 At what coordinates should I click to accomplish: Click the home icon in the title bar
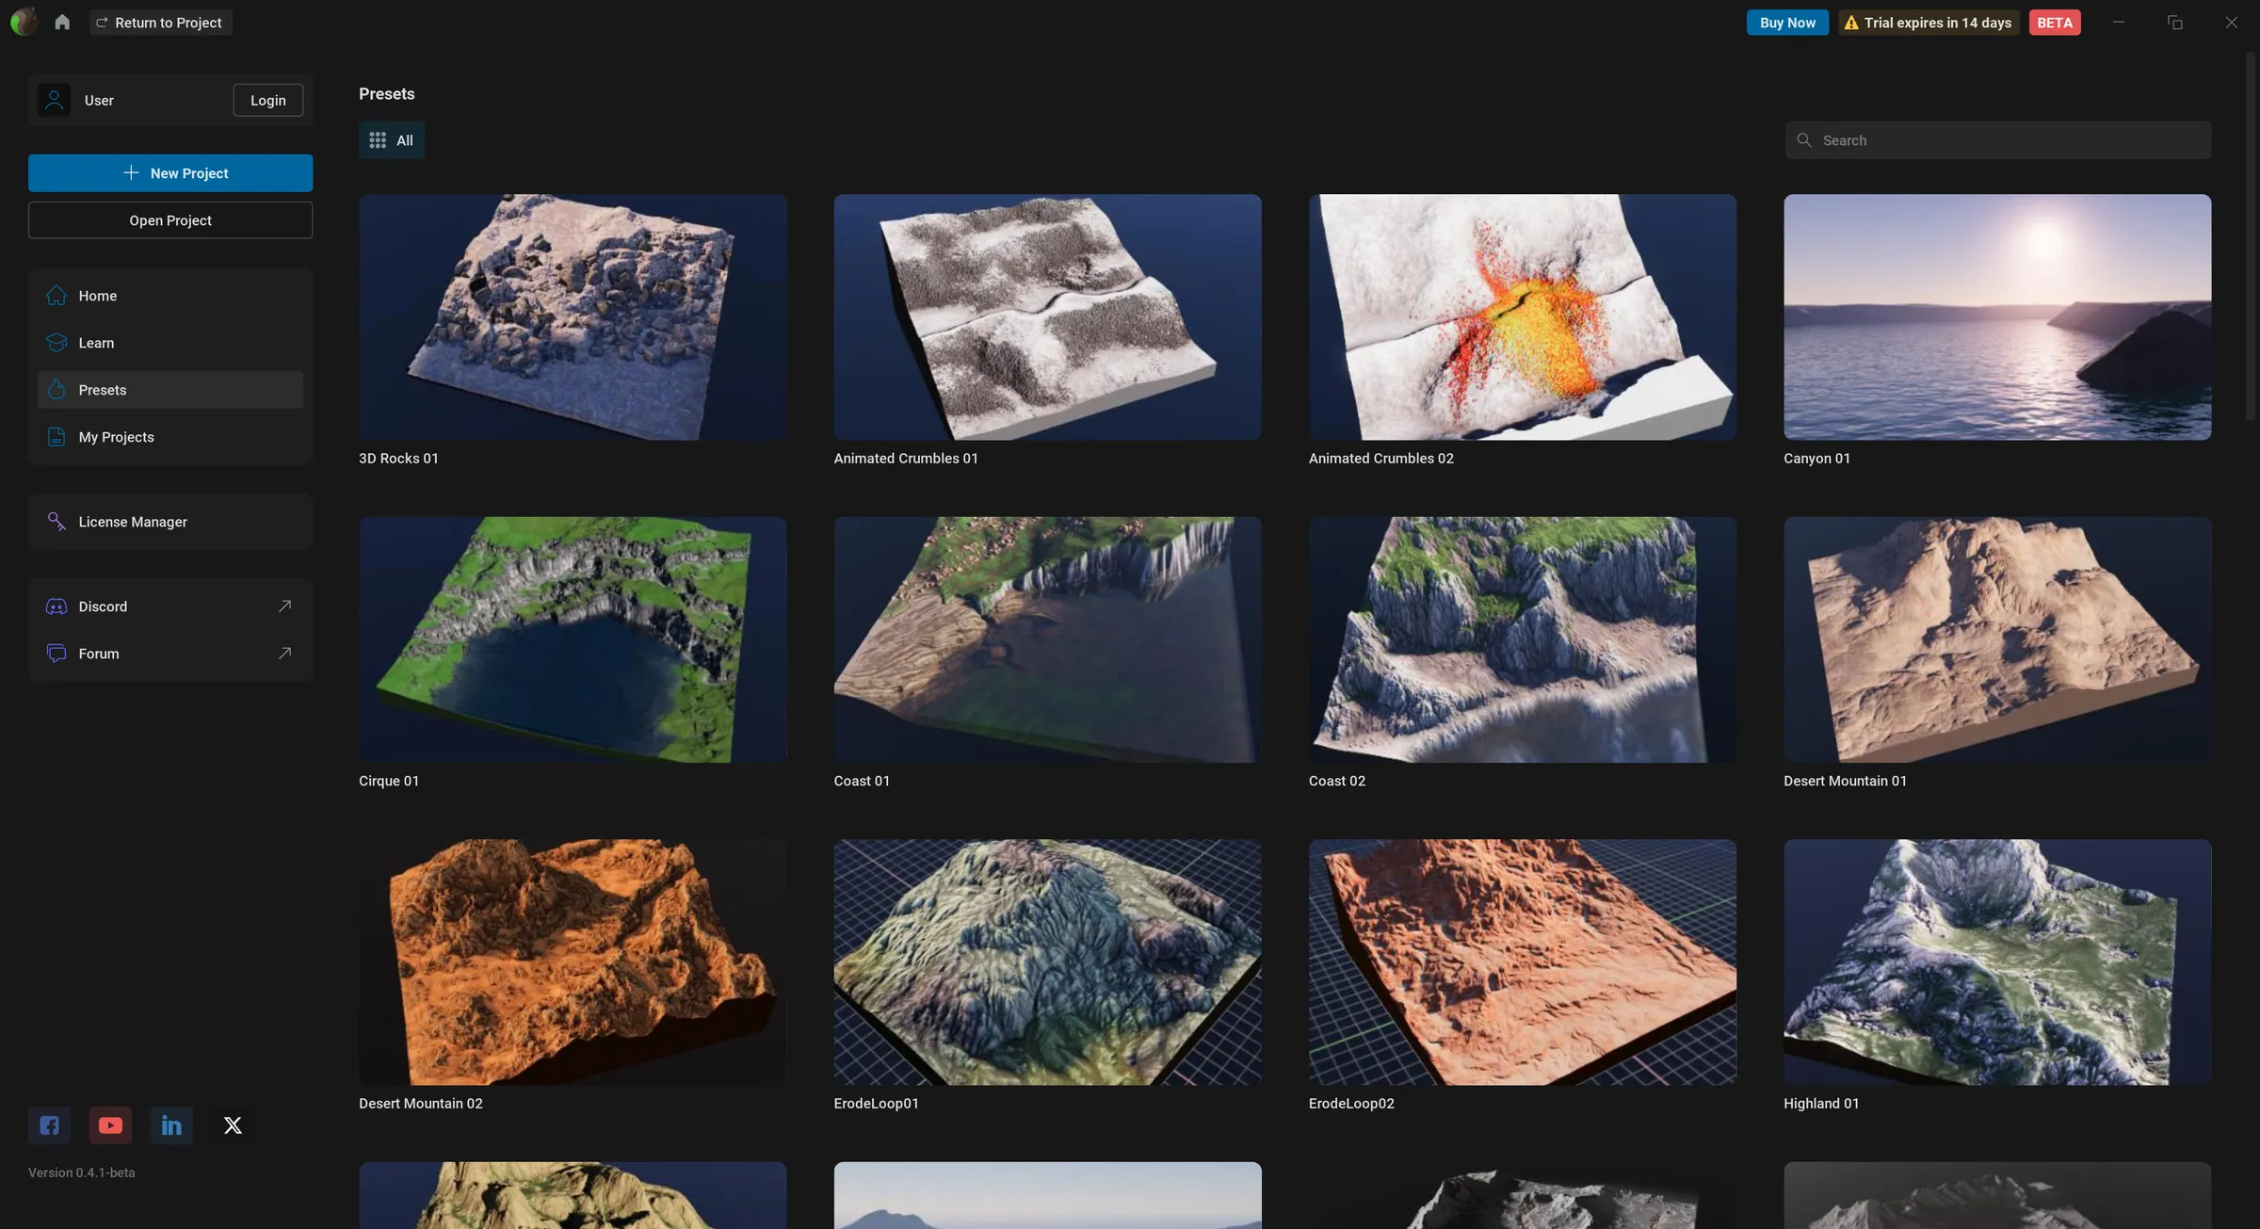click(x=62, y=21)
